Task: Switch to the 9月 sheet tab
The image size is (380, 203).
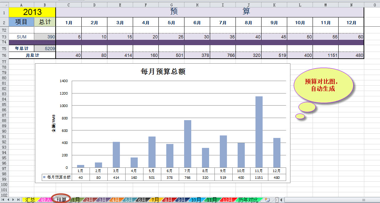Action: 181,200
